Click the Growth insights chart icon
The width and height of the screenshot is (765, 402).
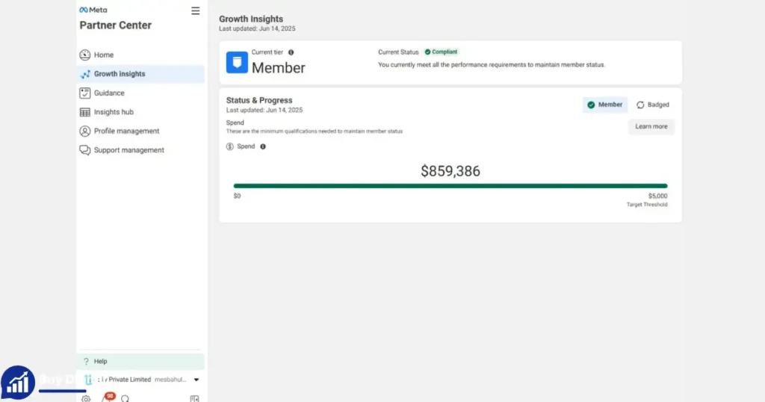[85, 74]
